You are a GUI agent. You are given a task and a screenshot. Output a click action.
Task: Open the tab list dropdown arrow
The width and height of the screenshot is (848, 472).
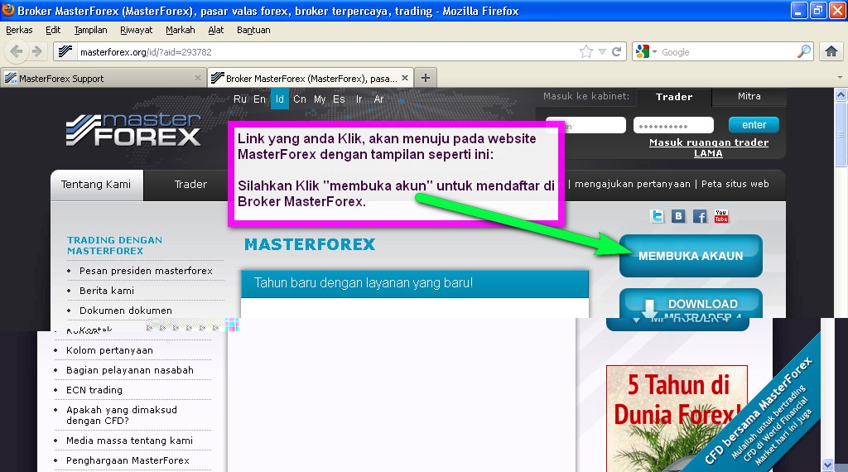click(x=840, y=77)
